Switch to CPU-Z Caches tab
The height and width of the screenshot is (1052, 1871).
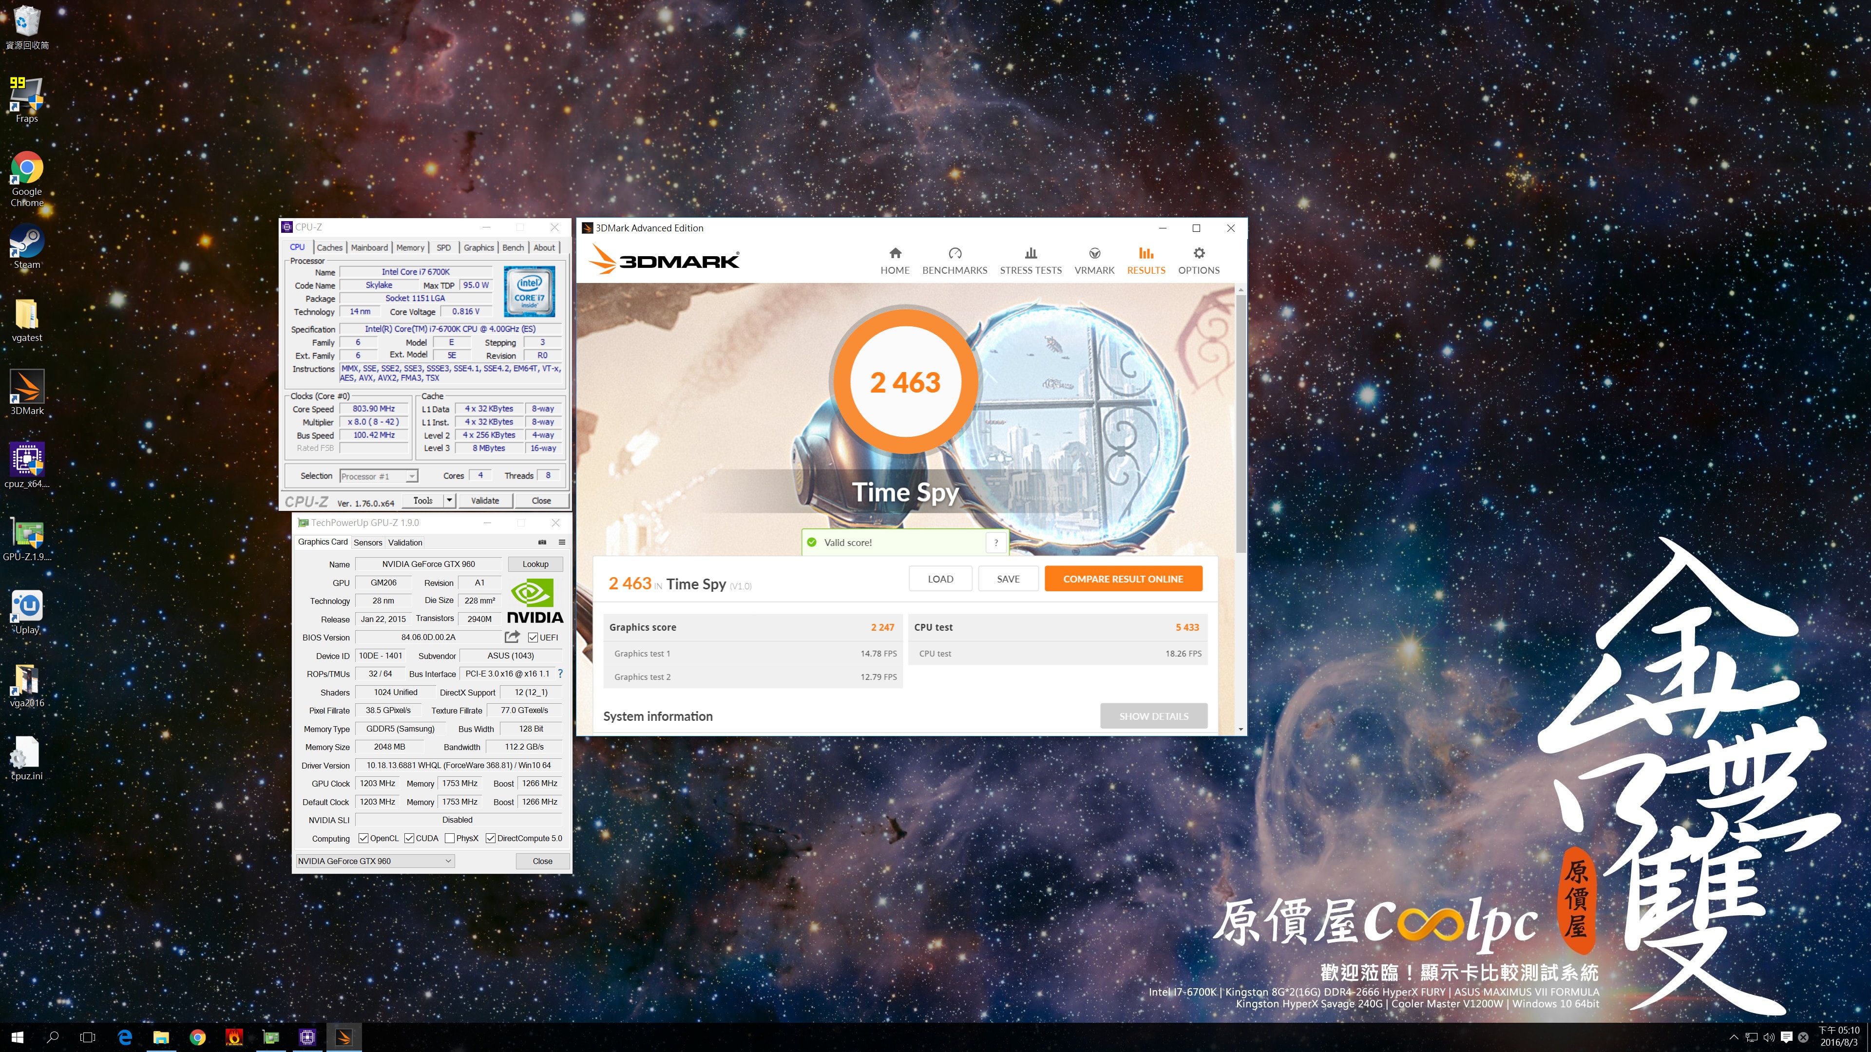(x=329, y=247)
